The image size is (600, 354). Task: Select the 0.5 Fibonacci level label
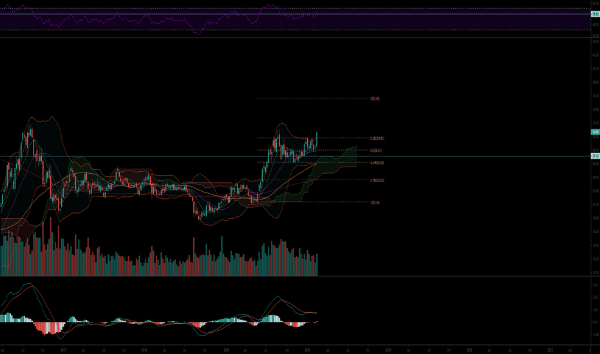point(375,151)
